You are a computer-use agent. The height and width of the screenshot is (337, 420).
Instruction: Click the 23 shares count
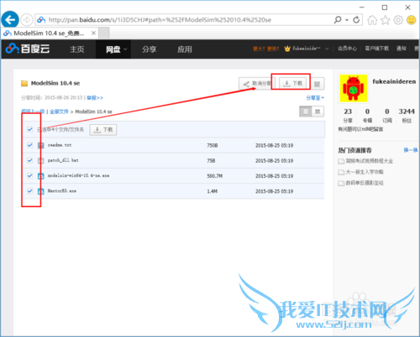[348, 111]
